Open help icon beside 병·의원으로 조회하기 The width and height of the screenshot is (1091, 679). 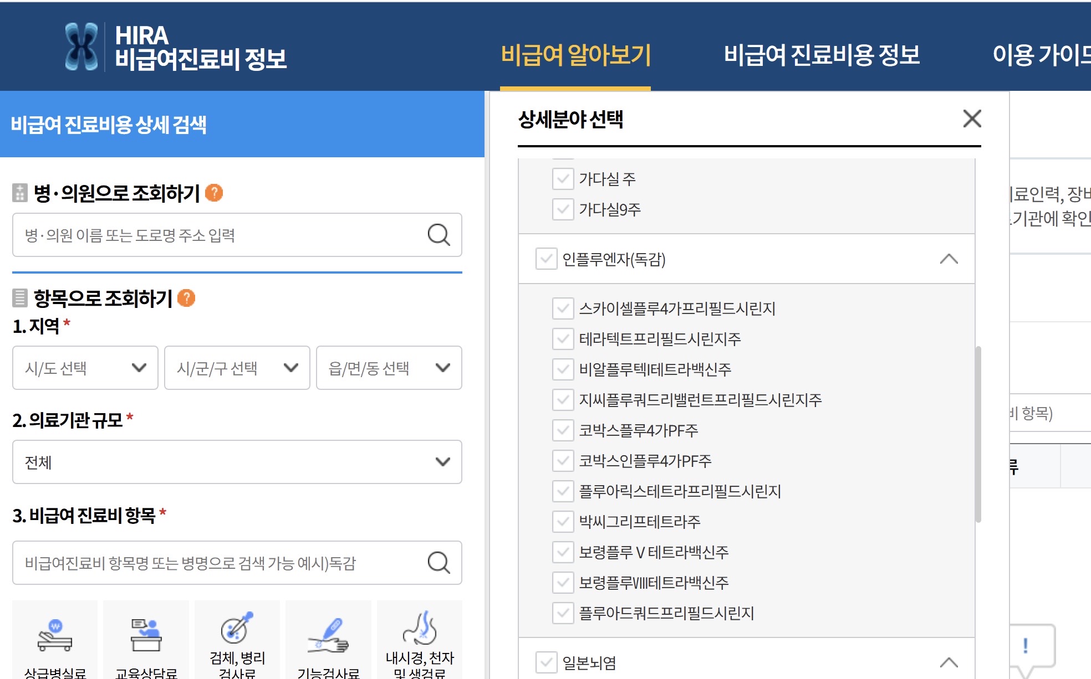214,193
